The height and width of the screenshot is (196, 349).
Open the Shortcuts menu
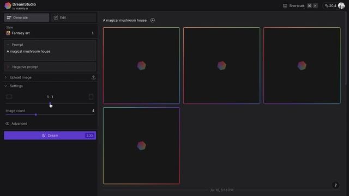pos(297,6)
